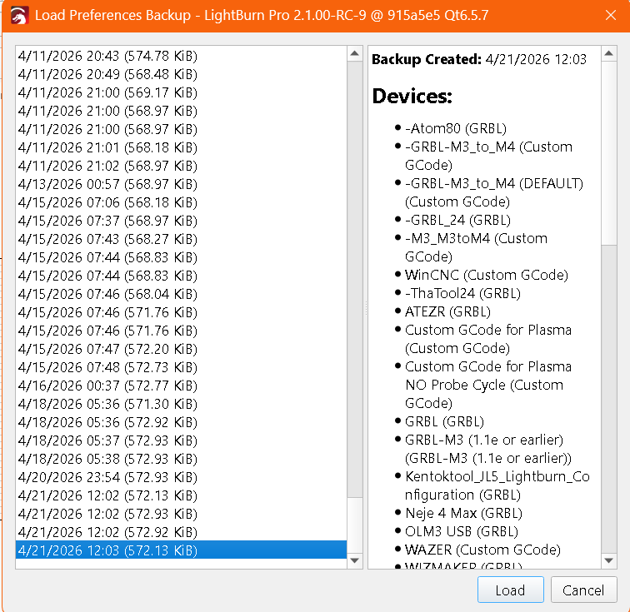Select highlighted backup 4/21/2026 12:03
This screenshot has width=630, height=612.
[x=107, y=550]
